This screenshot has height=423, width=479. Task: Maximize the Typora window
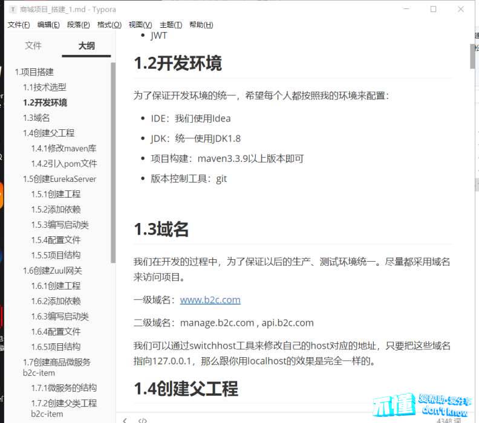433,10
